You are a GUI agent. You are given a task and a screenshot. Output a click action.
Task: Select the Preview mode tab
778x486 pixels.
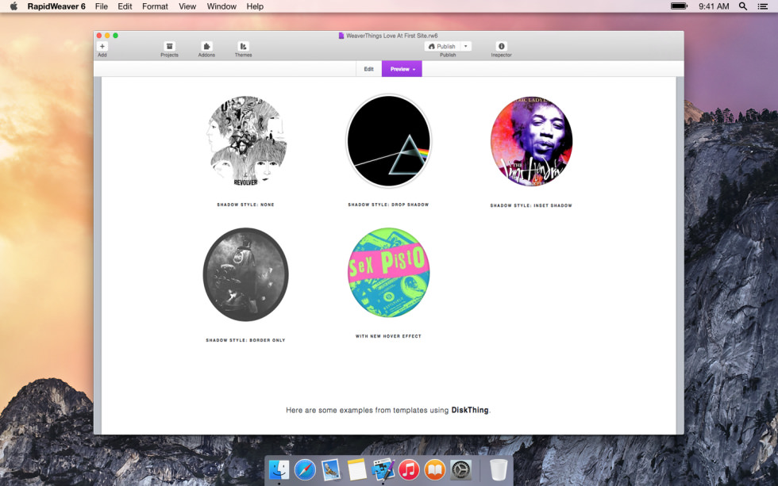pos(402,69)
